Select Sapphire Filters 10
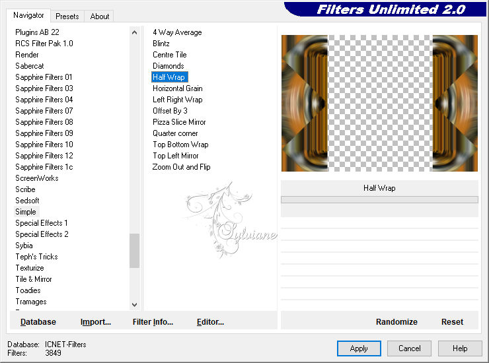 coord(44,145)
